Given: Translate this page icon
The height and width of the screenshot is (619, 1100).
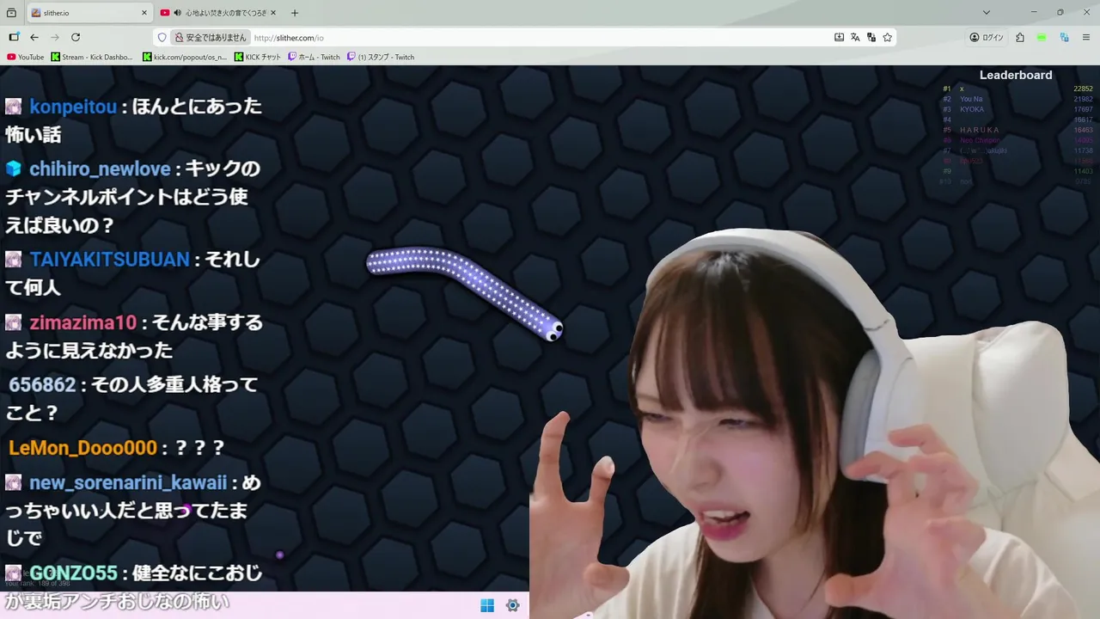Looking at the screenshot, I should click(x=855, y=37).
